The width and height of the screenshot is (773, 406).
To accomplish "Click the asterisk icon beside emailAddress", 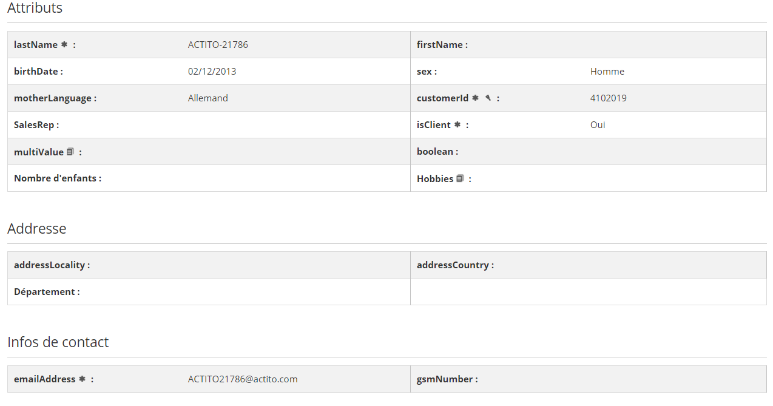I will pyautogui.click(x=81, y=379).
